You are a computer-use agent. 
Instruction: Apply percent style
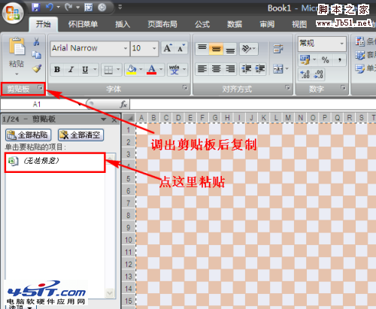[x=325, y=60]
